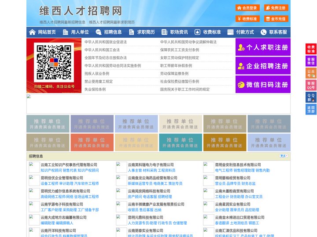The height and width of the screenshot is (237, 317).
Task: Open the 求职简历 nav item
Action: [146, 32]
